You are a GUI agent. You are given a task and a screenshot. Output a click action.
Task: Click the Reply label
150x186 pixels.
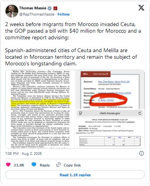45,165
